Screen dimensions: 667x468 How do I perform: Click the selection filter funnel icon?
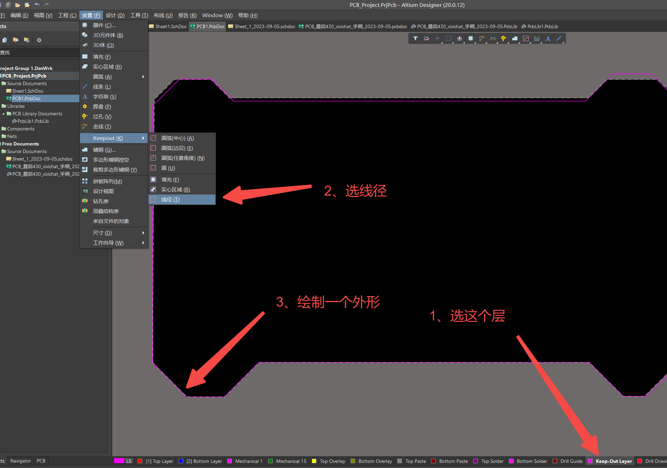point(415,38)
